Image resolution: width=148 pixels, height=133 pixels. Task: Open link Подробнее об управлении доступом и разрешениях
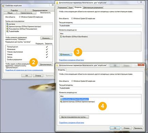(24, 70)
